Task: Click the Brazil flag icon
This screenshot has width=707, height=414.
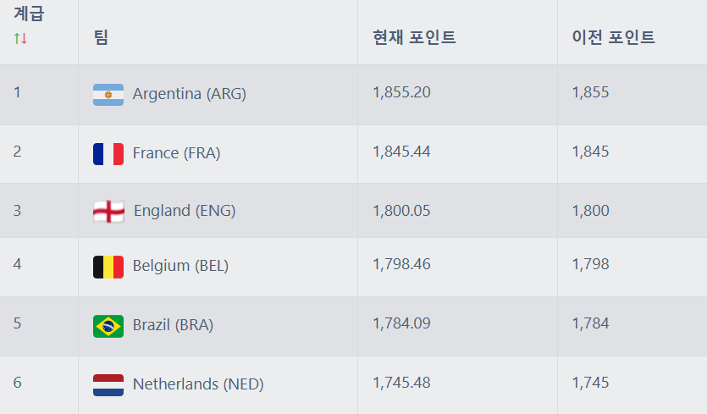Action: click(x=108, y=326)
